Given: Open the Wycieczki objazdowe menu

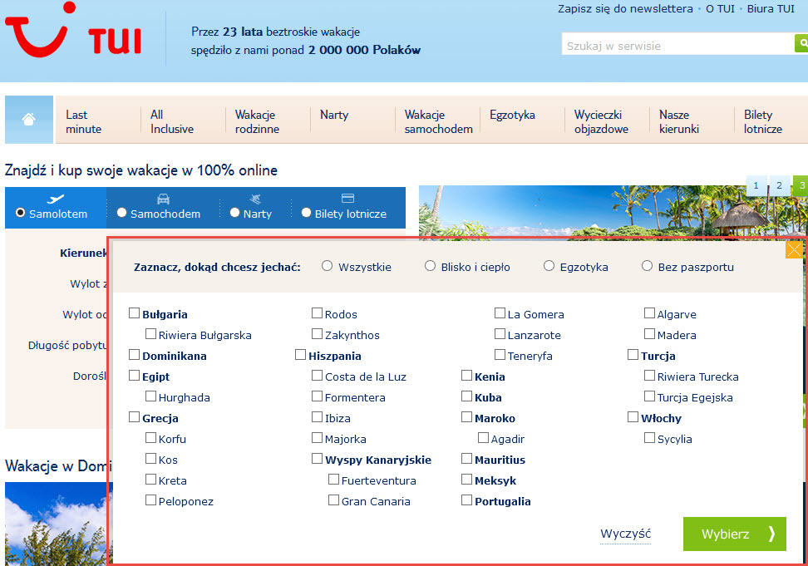Looking at the screenshot, I should [601, 121].
